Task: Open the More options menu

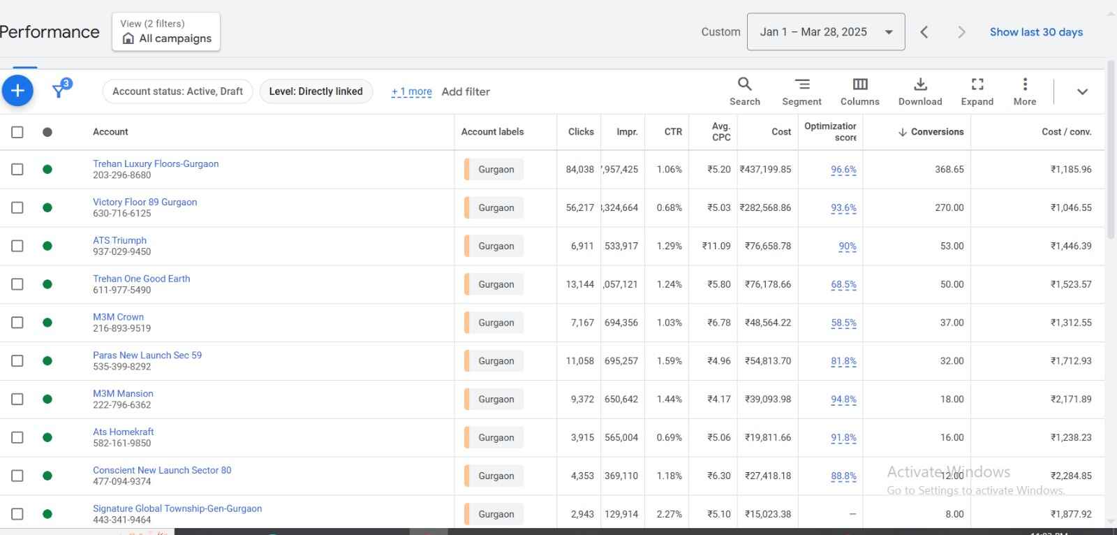Action: [1024, 91]
